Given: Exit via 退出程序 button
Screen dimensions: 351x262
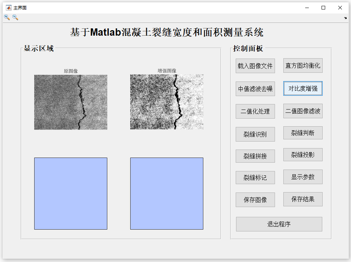Looking at the screenshot, I should (x=279, y=224).
